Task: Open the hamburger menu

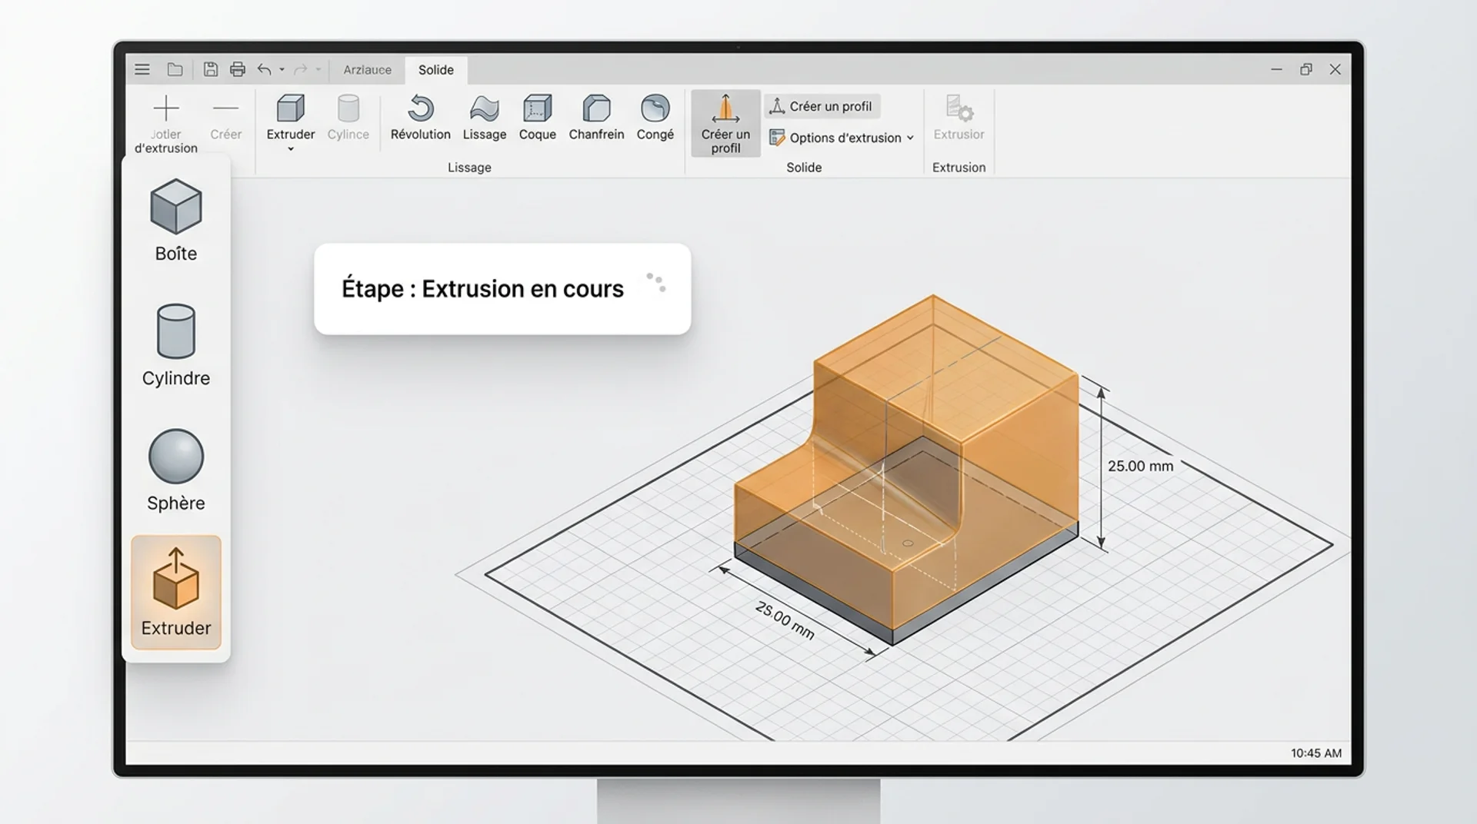Action: pos(142,69)
